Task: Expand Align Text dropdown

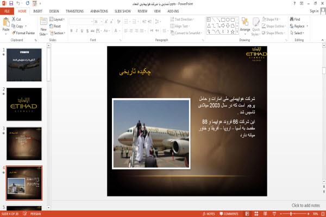Action: pos(180,26)
